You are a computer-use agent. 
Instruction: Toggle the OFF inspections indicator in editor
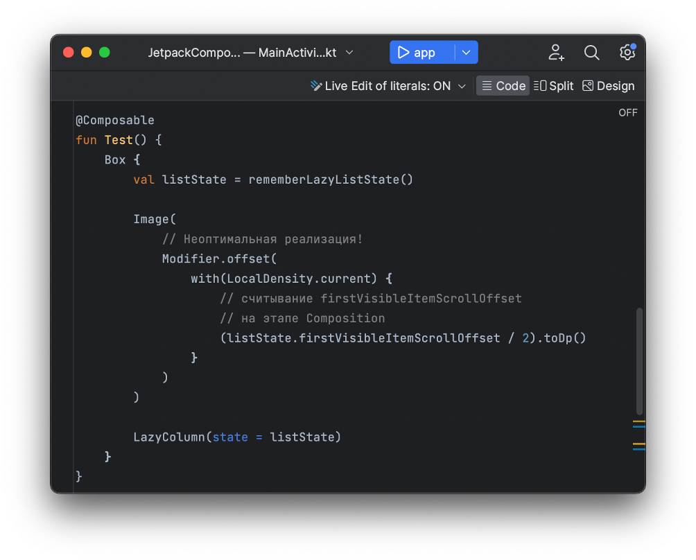click(x=627, y=112)
